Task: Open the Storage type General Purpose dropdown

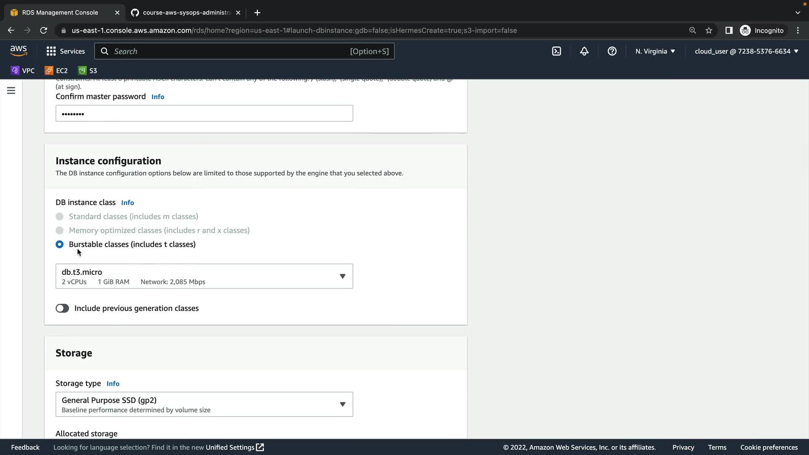Action: (204, 404)
